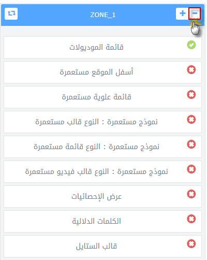This screenshot has width=207, height=260.
Task: Click the plus icon in ZONE_1 header
Action: (182, 13)
